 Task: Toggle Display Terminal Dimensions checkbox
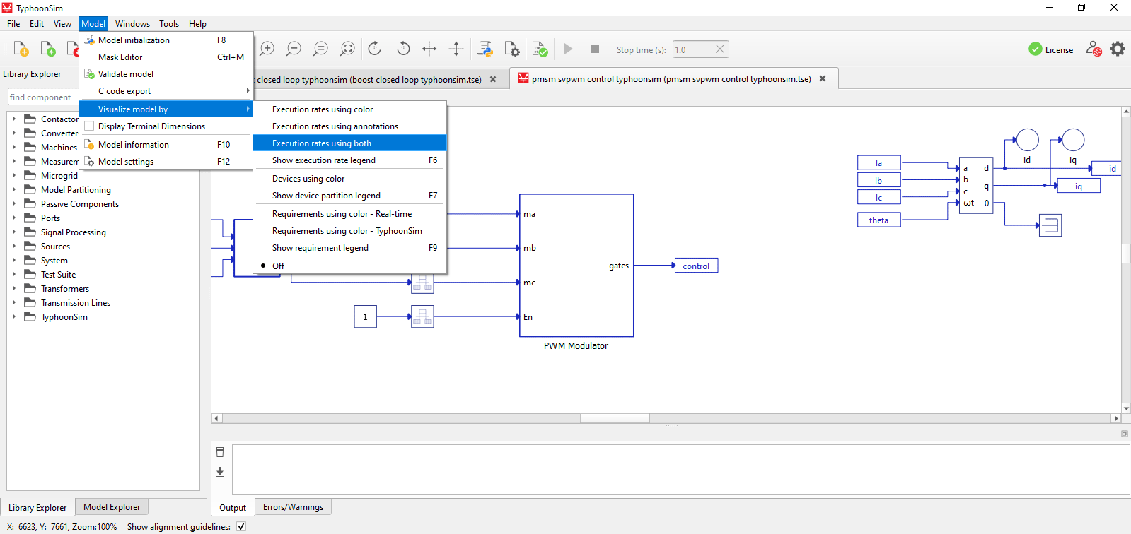point(90,126)
